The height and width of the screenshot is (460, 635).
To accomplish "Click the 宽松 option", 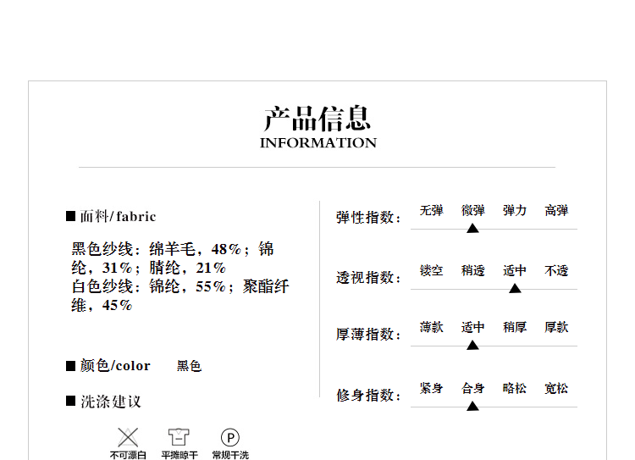I will coord(556,388).
